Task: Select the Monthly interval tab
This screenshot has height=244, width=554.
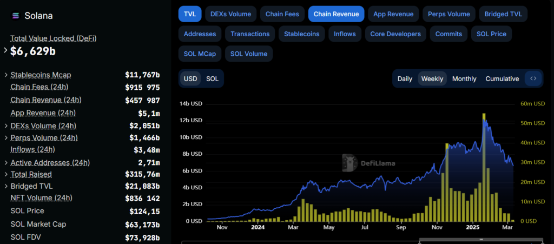Action: 464,78
